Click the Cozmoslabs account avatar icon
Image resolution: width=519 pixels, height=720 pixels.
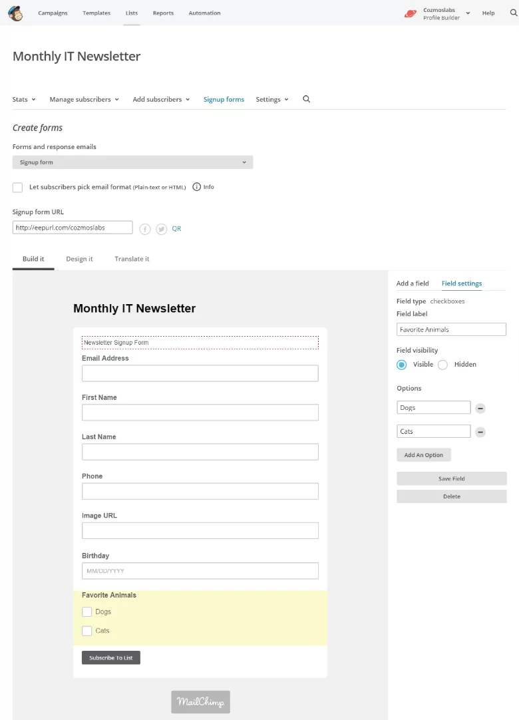(410, 14)
